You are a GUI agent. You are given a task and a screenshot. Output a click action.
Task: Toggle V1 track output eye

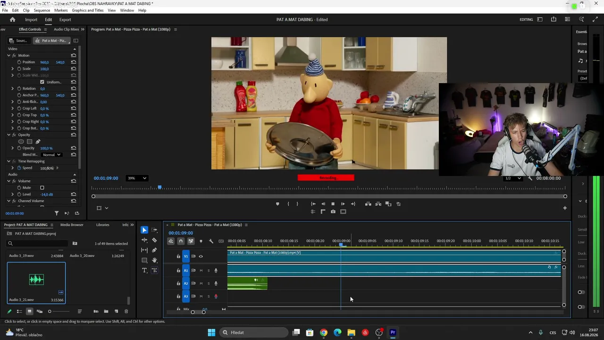[201, 256]
